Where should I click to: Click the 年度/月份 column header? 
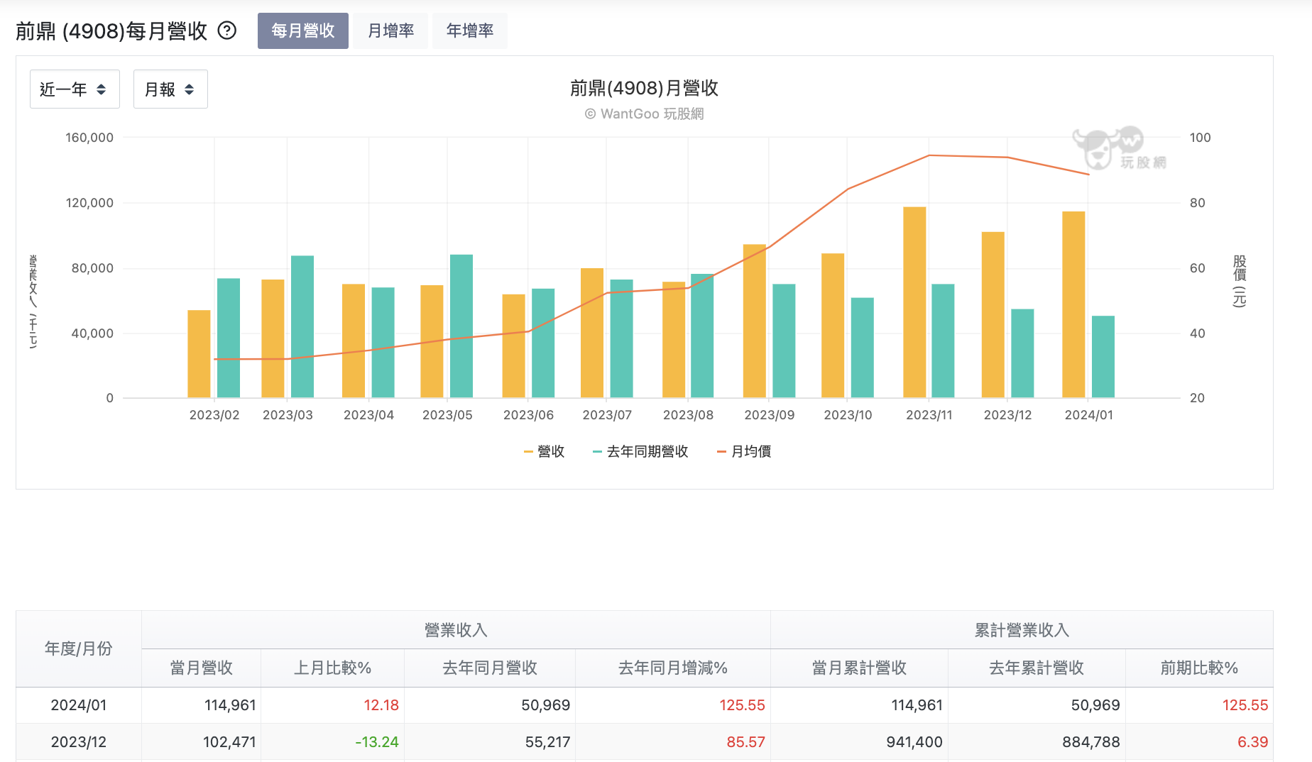point(79,648)
